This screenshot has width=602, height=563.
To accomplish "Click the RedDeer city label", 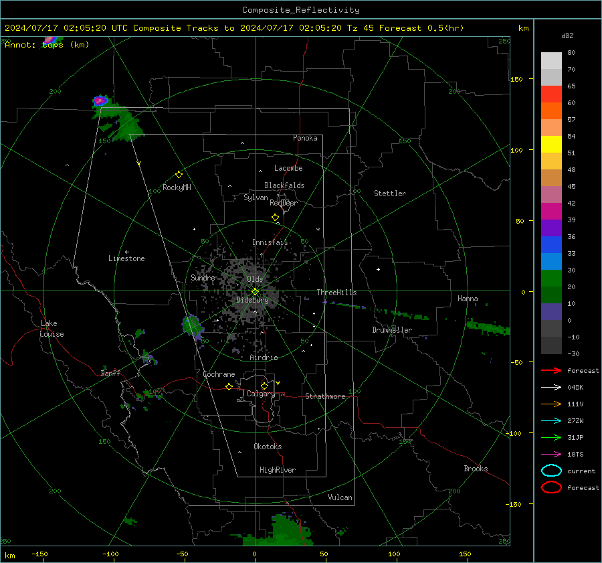I will (x=284, y=203).
